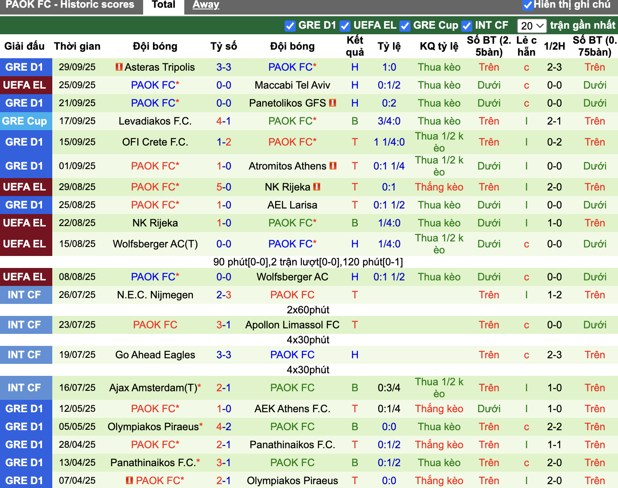This screenshot has width=618, height=488.
Task: Click the 1/2H column header
Action: coord(555,46)
